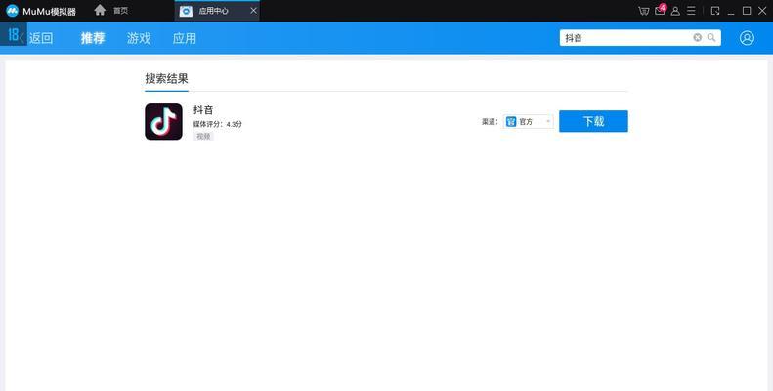The height and width of the screenshot is (391, 773).
Task: Click the 抖音 app title text
Action: pos(203,109)
